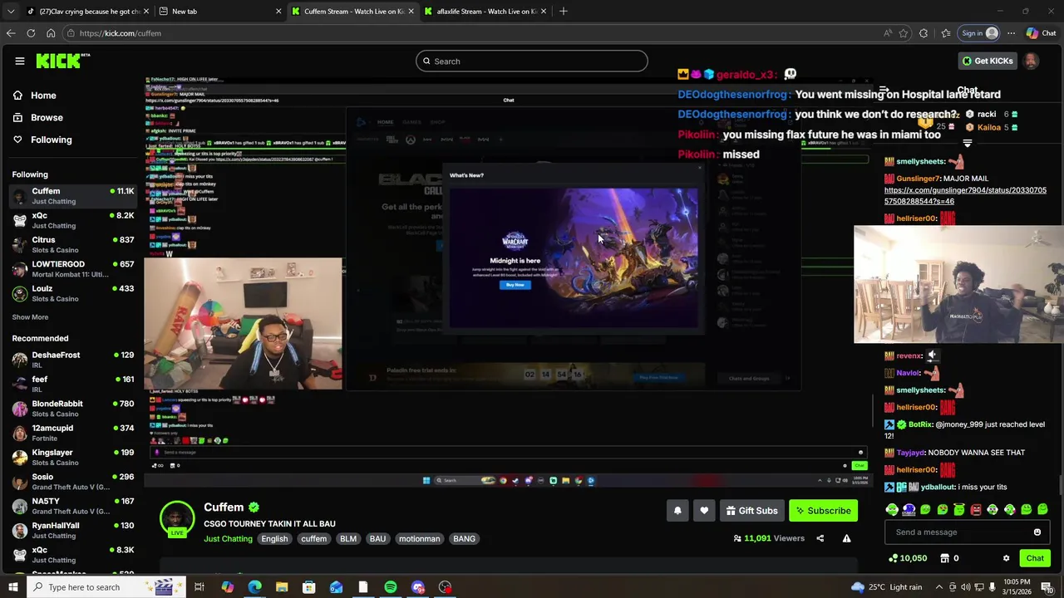Viewport: 1064px width, 598px height.
Task: Open the browser home page
Action: [51, 33]
